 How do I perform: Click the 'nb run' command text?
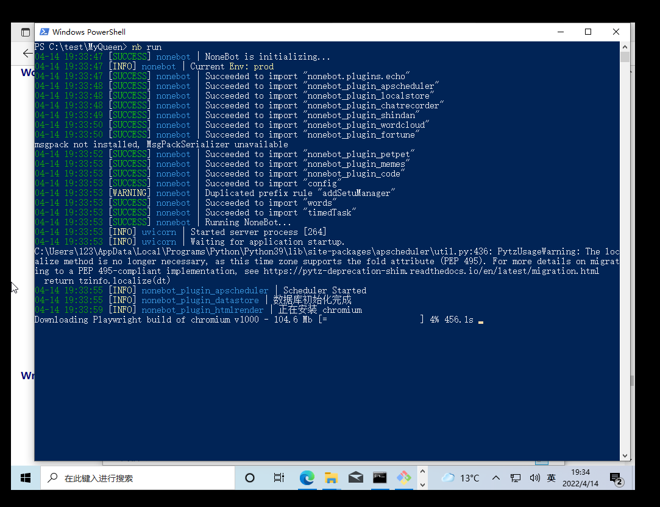point(146,47)
